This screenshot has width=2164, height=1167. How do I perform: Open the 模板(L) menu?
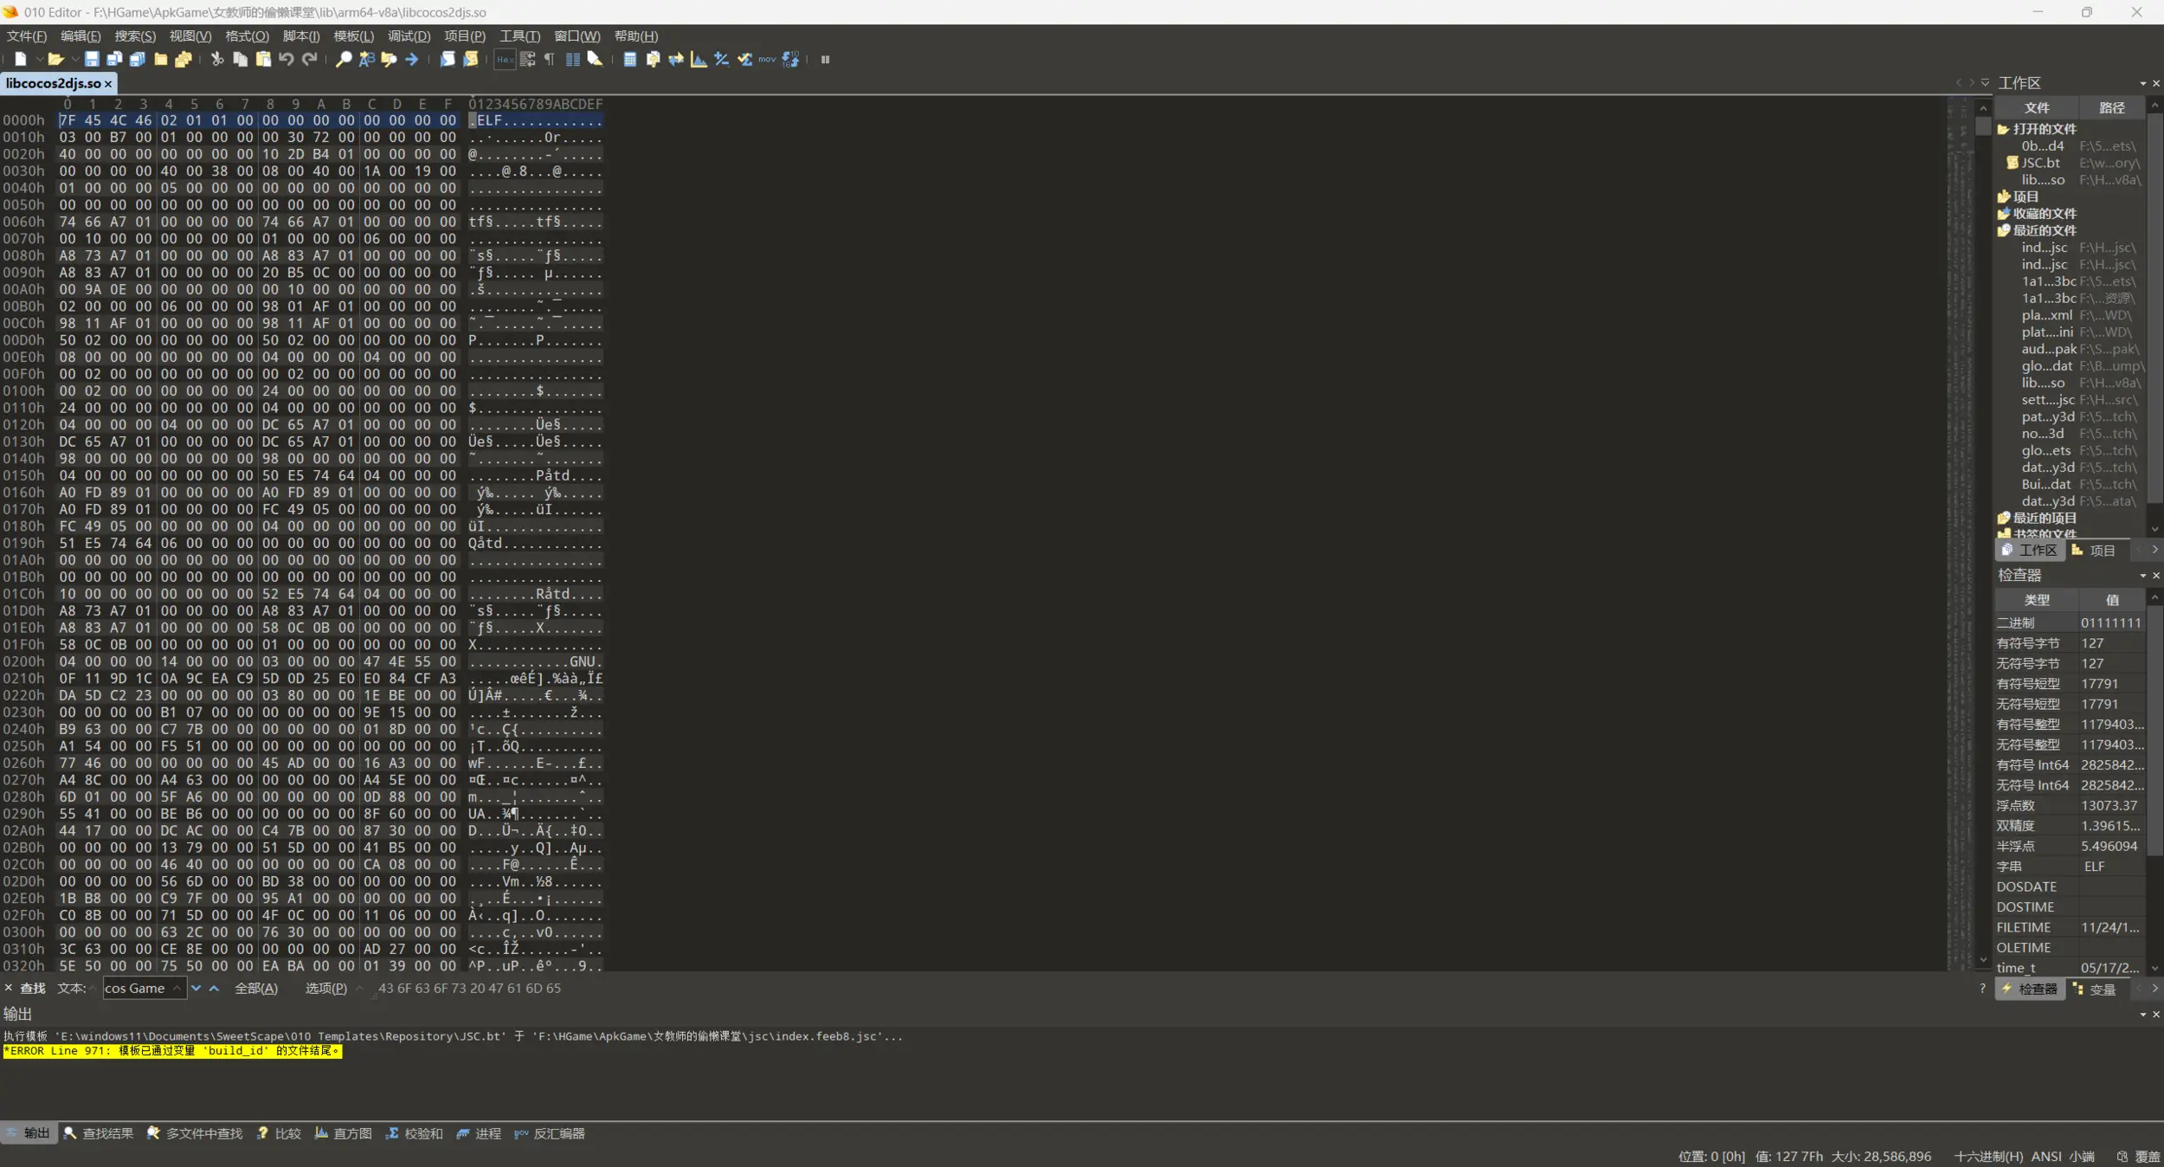pos(353,35)
